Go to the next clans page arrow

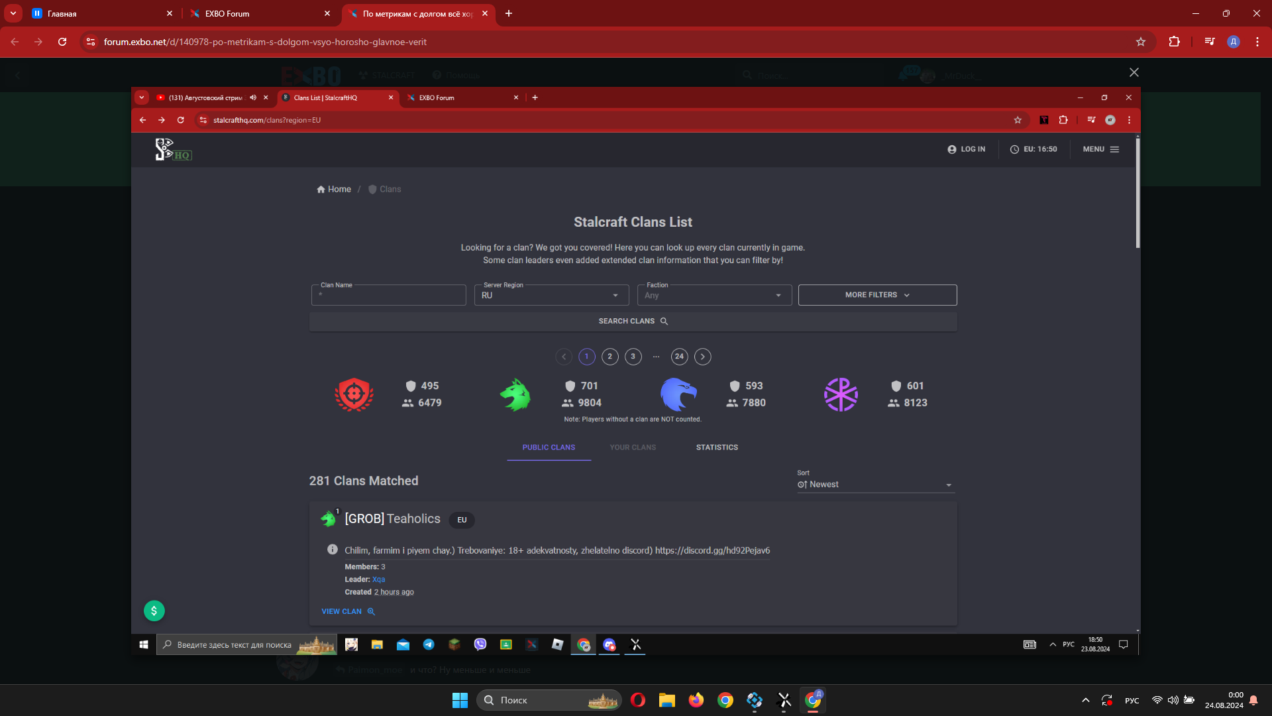pos(703,357)
